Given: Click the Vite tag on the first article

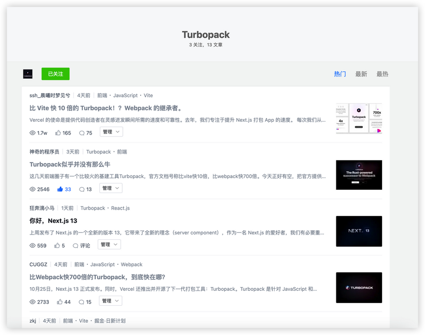Looking at the screenshot, I should pos(148,95).
